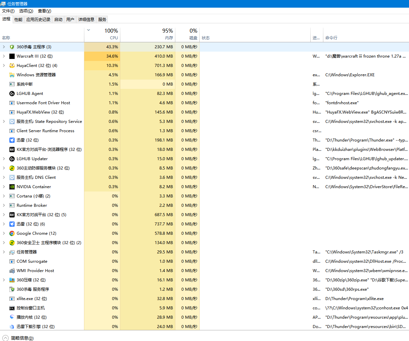Click the Windows 资源管理器 folder icon
The image size is (409, 341).
tap(12, 75)
